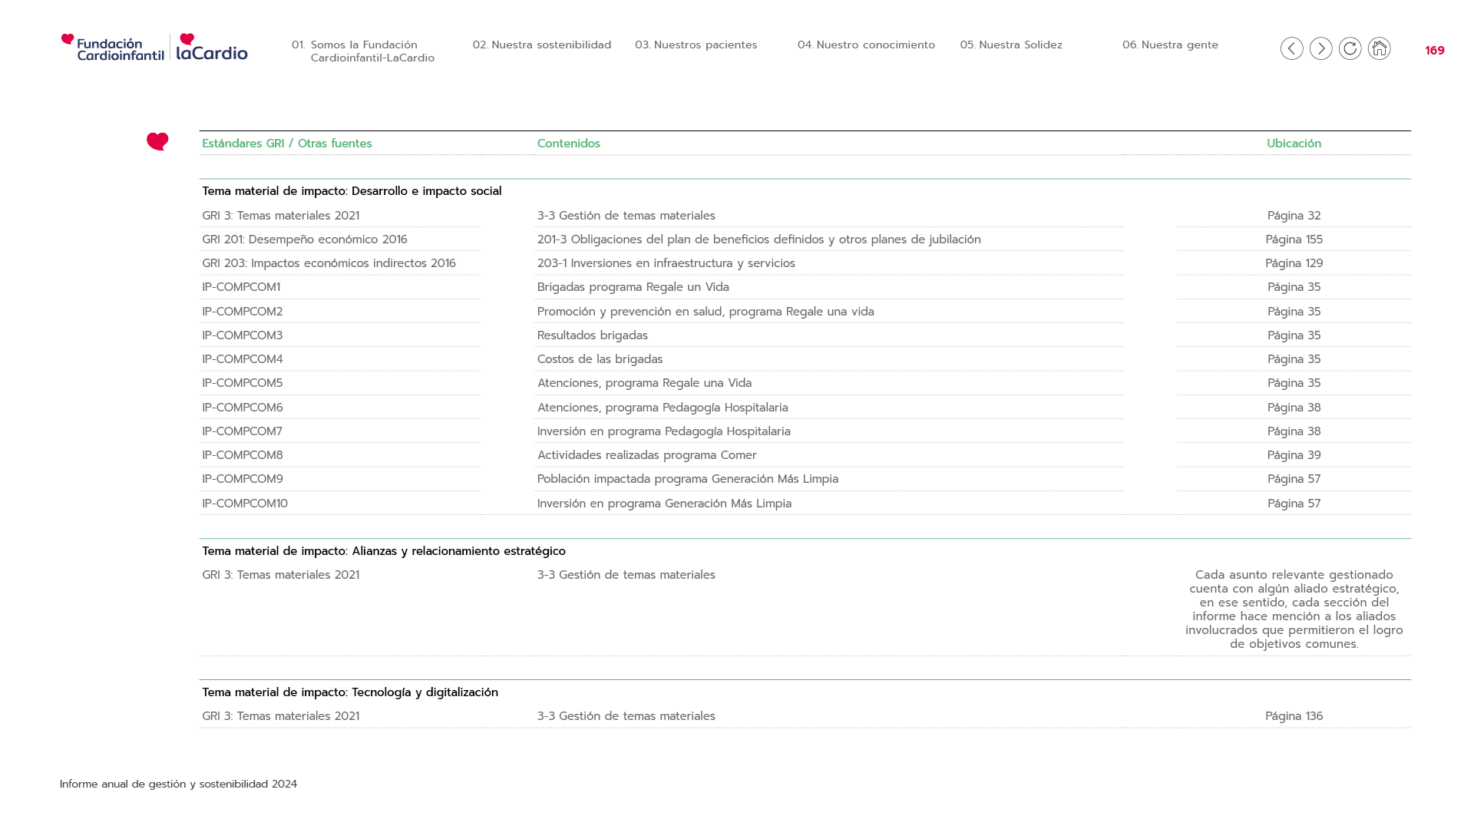Select row IP-COMPCOM9
Image resolution: width=1474 pixels, height=829 pixels.
point(805,479)
